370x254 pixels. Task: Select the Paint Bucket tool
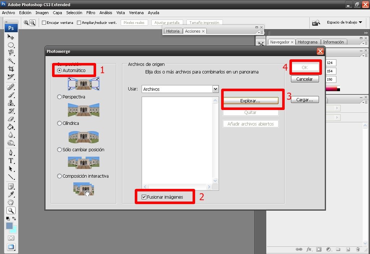(11, 127)
